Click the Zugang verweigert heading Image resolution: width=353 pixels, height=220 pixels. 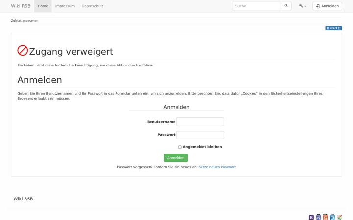71,51
